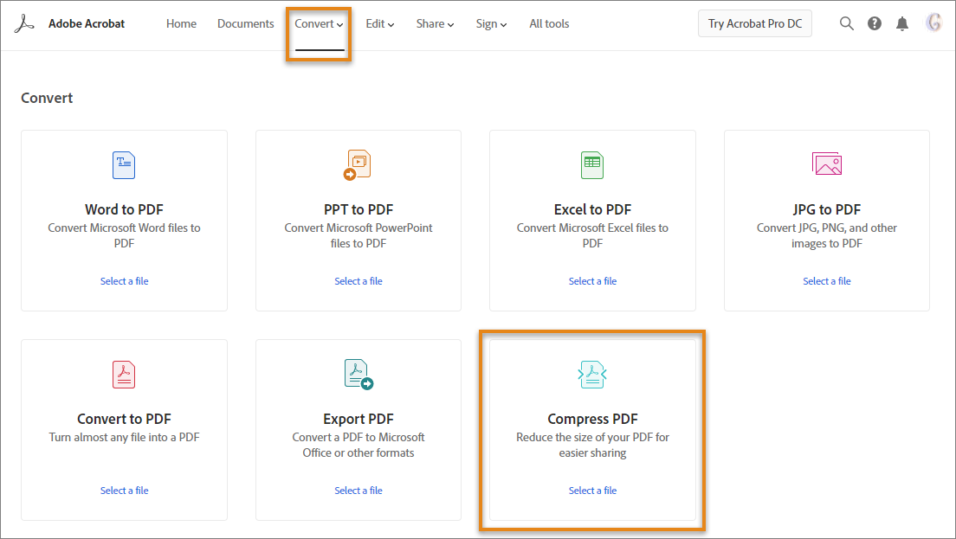Click the Convert to PDF tool icon
The image size is (956, 539).
(x=124, y=375)
